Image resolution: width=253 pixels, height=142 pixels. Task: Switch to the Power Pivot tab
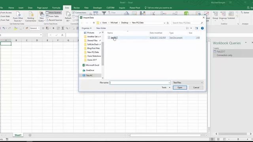coord(135,8)
